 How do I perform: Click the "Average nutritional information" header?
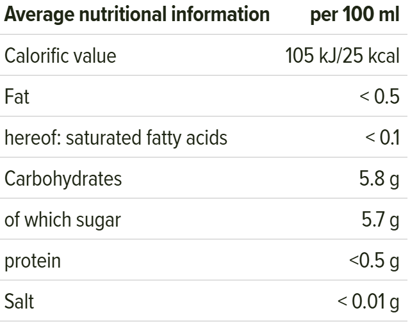136,15
